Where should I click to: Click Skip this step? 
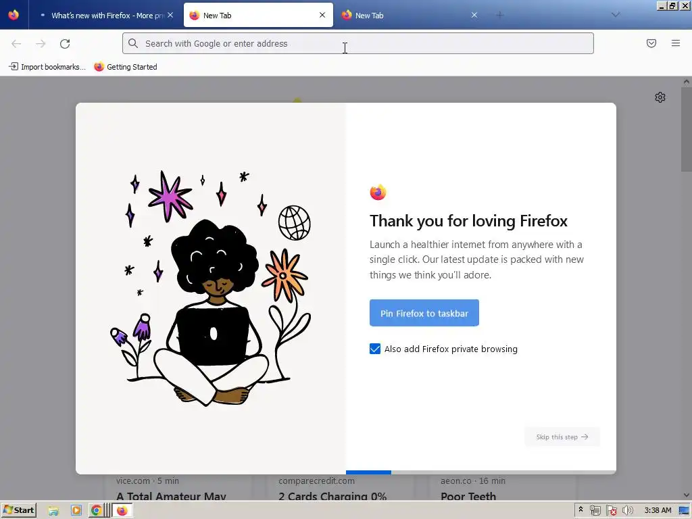[562, 437]
